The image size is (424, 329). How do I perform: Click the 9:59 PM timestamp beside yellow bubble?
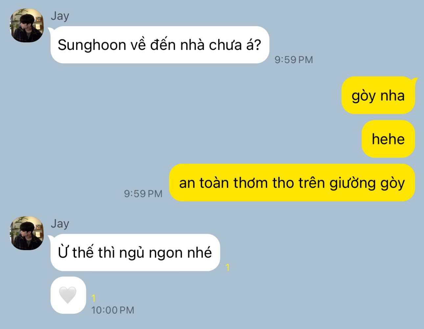(x=143, y=194)
